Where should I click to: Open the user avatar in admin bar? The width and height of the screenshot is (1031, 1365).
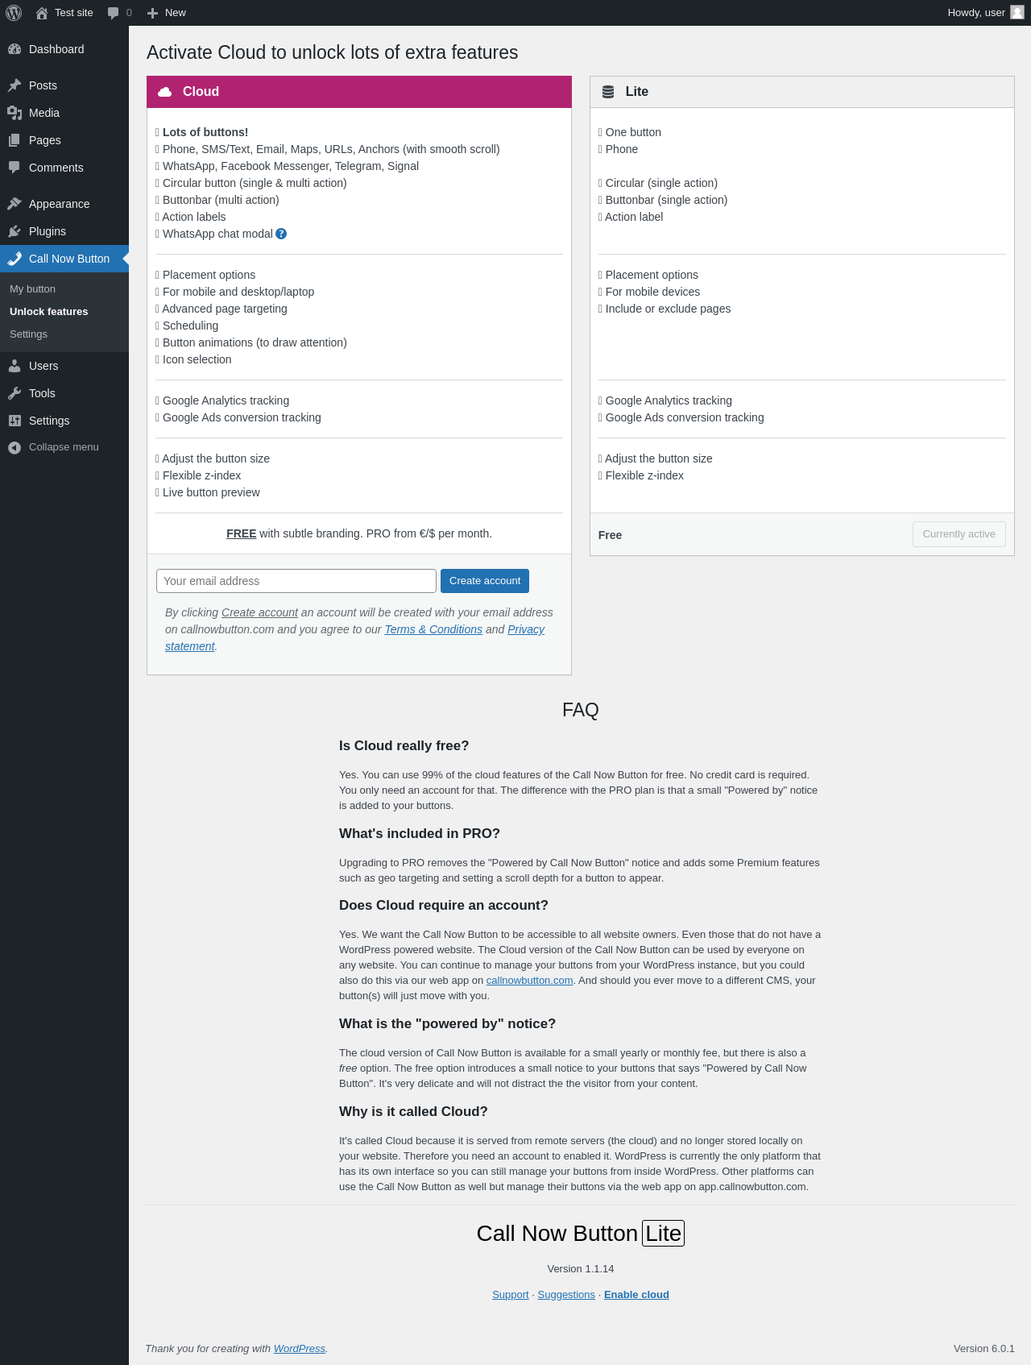coord(1017,13)
